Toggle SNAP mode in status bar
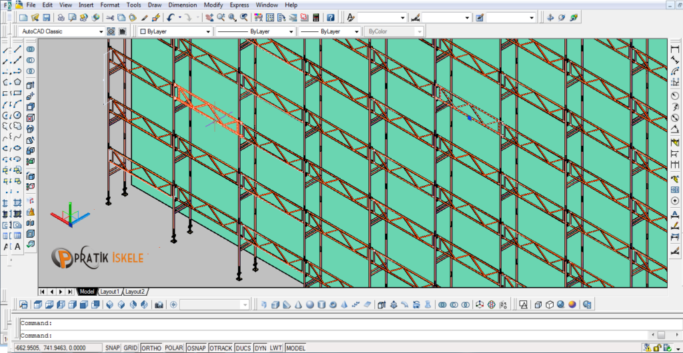 (x=113, y=348)
